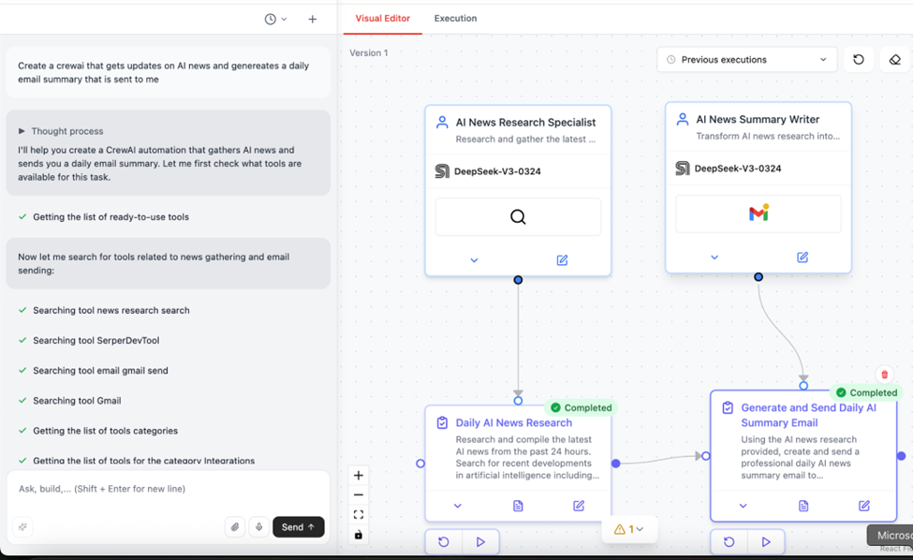This screenshot has width=913, height=560.
Task: Click the search tool icon in Research Specialist
Action: (x=518, y=217)
